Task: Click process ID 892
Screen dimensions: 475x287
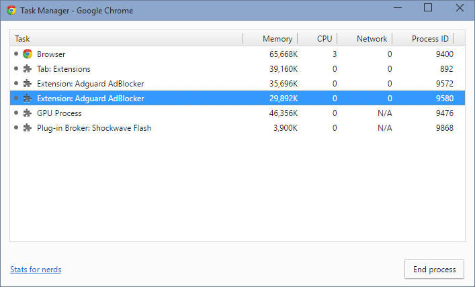Action: 447,69
